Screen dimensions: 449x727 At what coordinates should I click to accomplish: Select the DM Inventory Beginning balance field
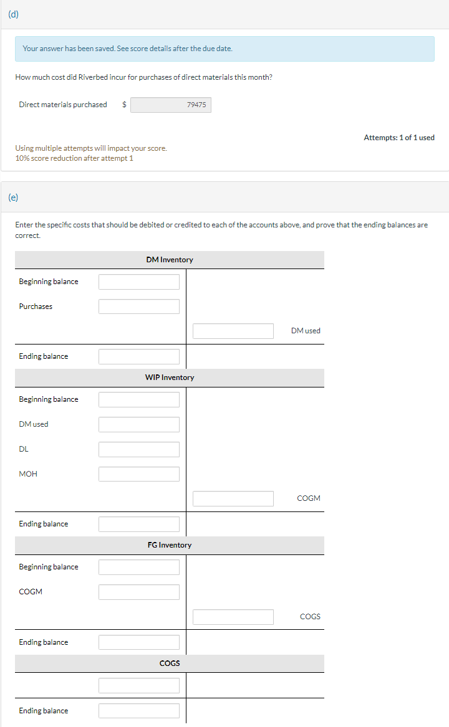click(x=138, y=281)
